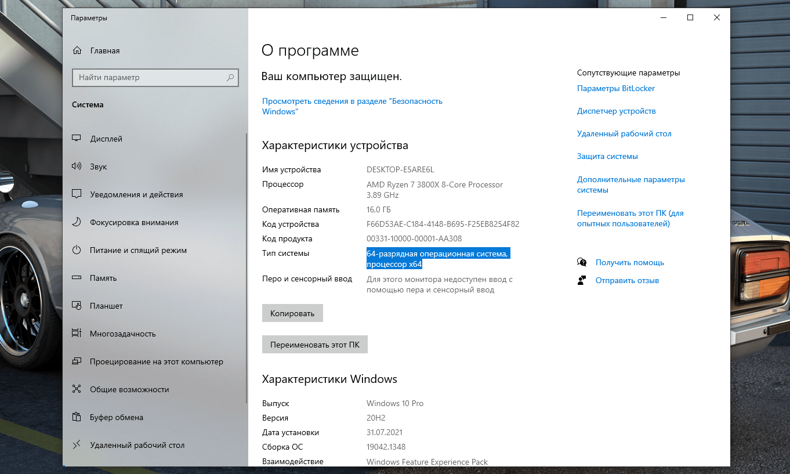Click the Отправить отзыв link text
Screen dimensions: 790x474
point(628,280)
